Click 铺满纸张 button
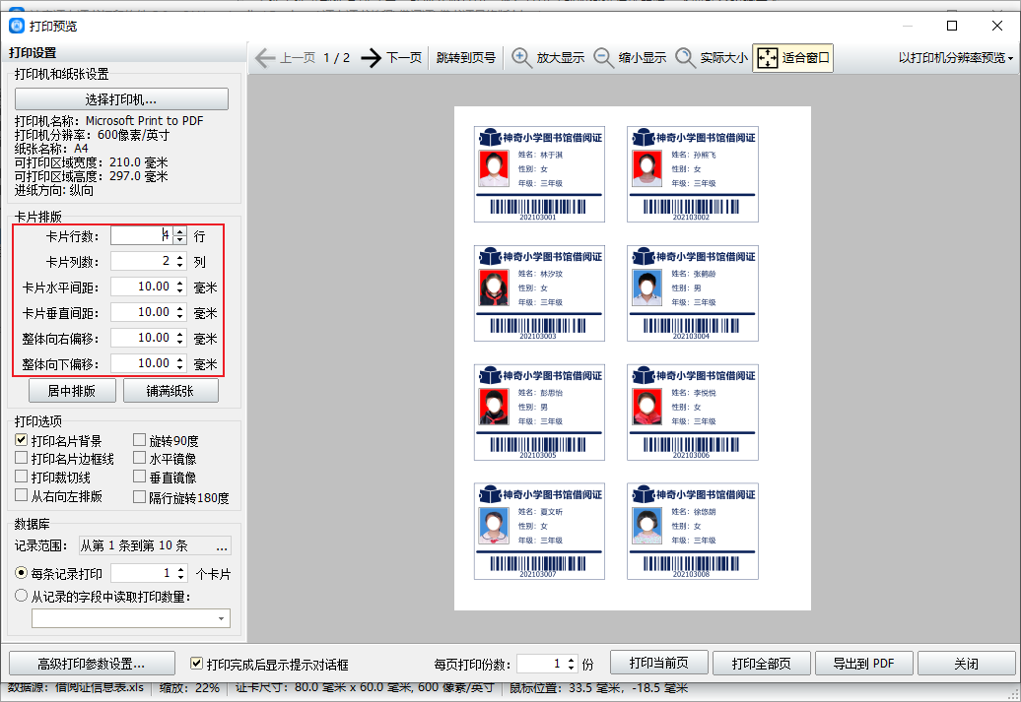 point(170,390)
